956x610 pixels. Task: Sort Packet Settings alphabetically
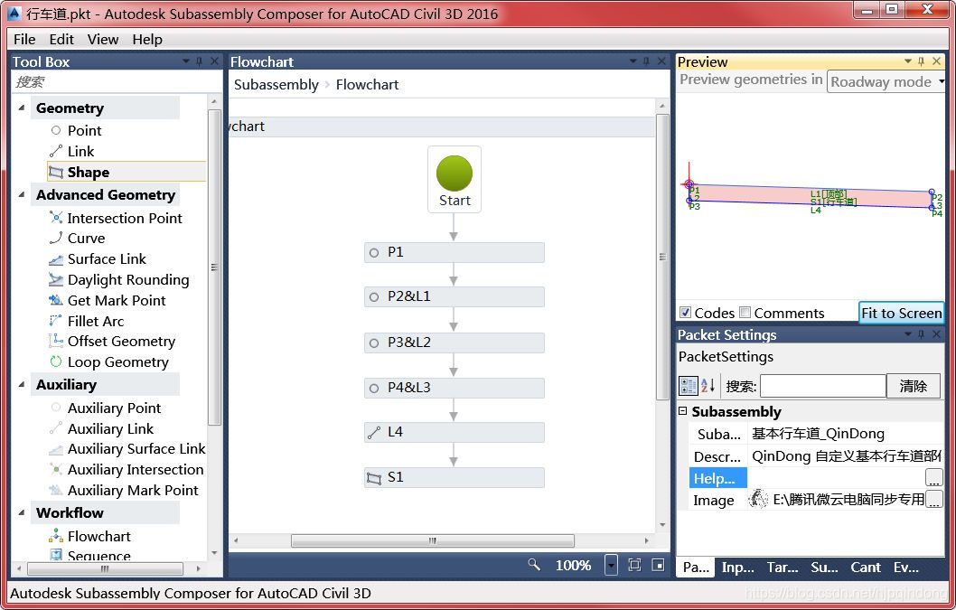(x=708, y=386)
